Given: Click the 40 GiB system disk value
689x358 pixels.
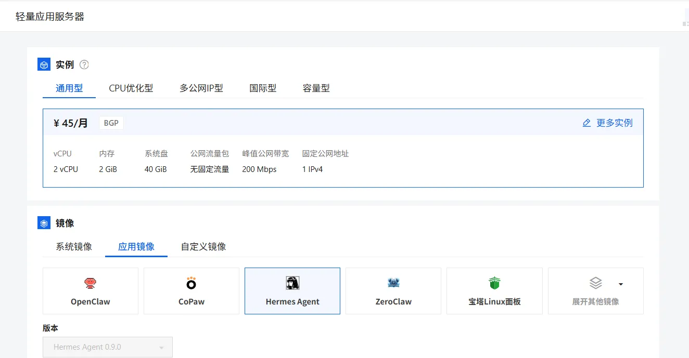Looking at the screenshot, I should click(x=156, y=169).
